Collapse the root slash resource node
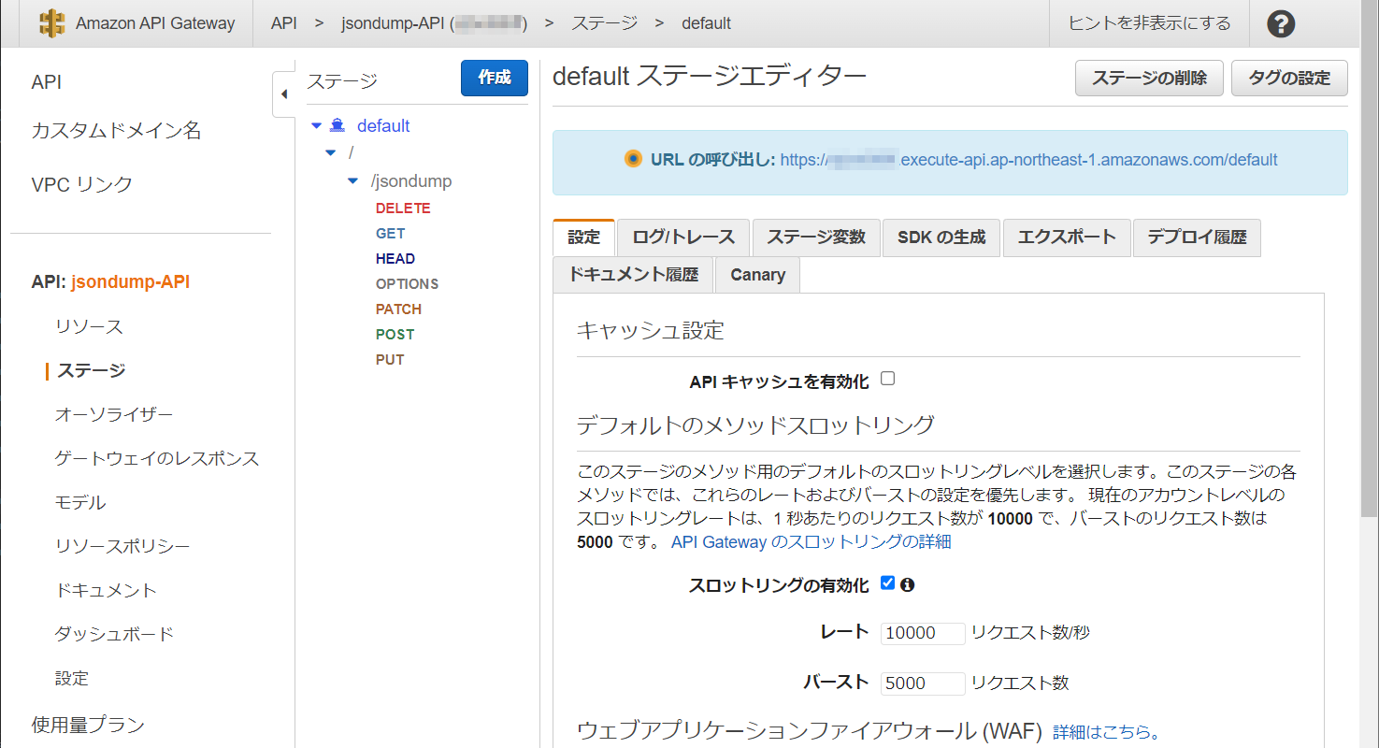 click(x=330, y=152)
